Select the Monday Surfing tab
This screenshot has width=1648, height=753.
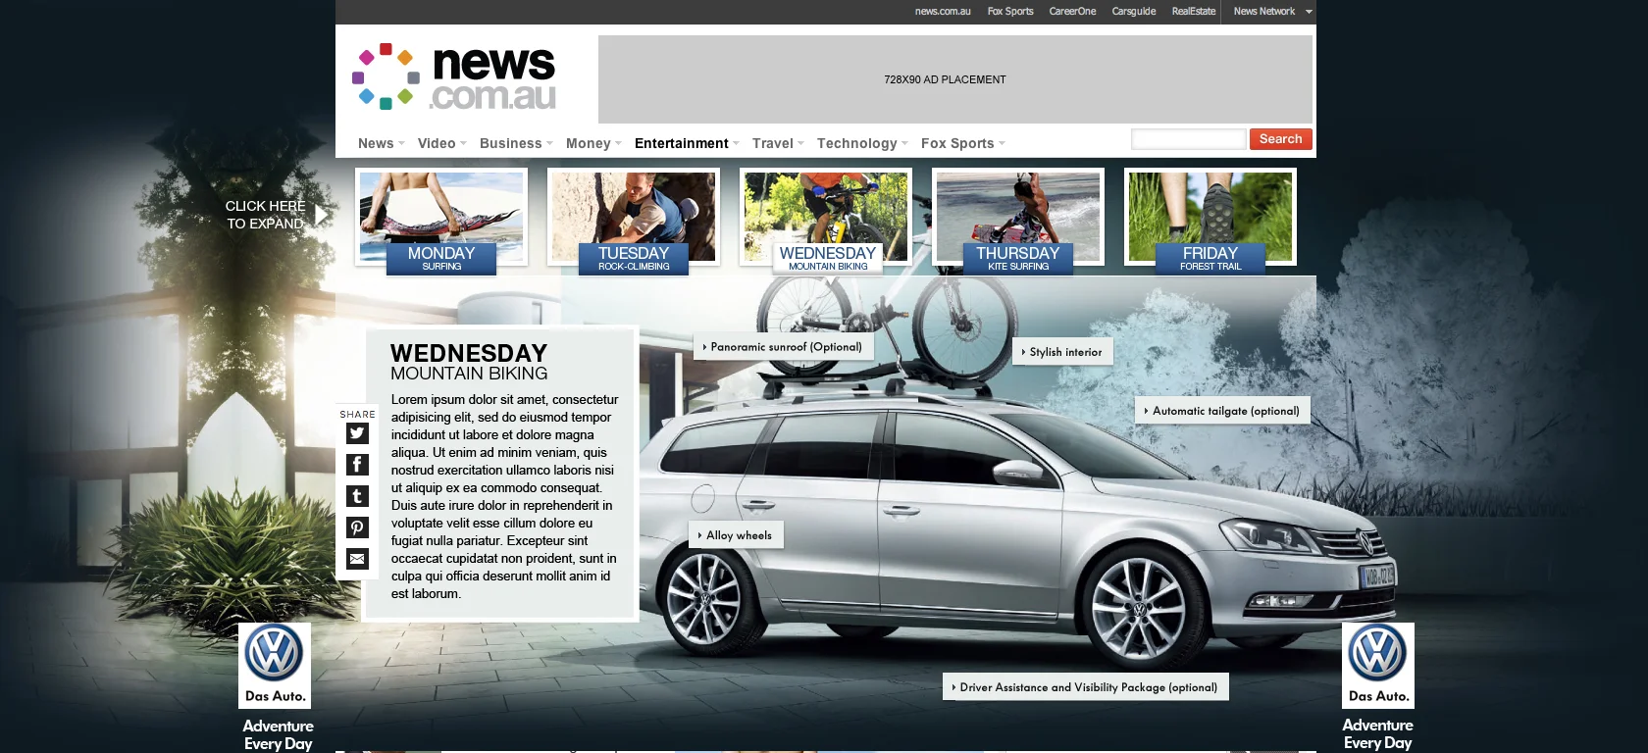(x=441, y=221)
